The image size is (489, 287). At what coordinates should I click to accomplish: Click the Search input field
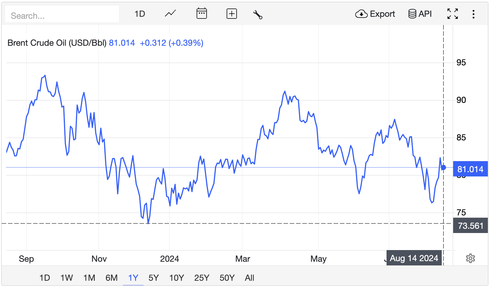[62, 14]
